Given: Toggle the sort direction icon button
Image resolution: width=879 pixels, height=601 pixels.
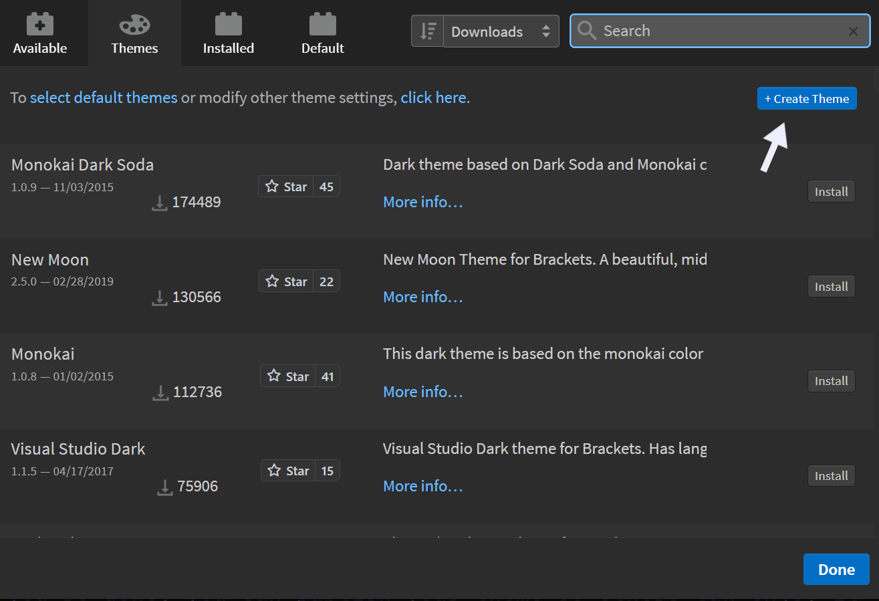Looking at the screenshot, I should point(428,31).
